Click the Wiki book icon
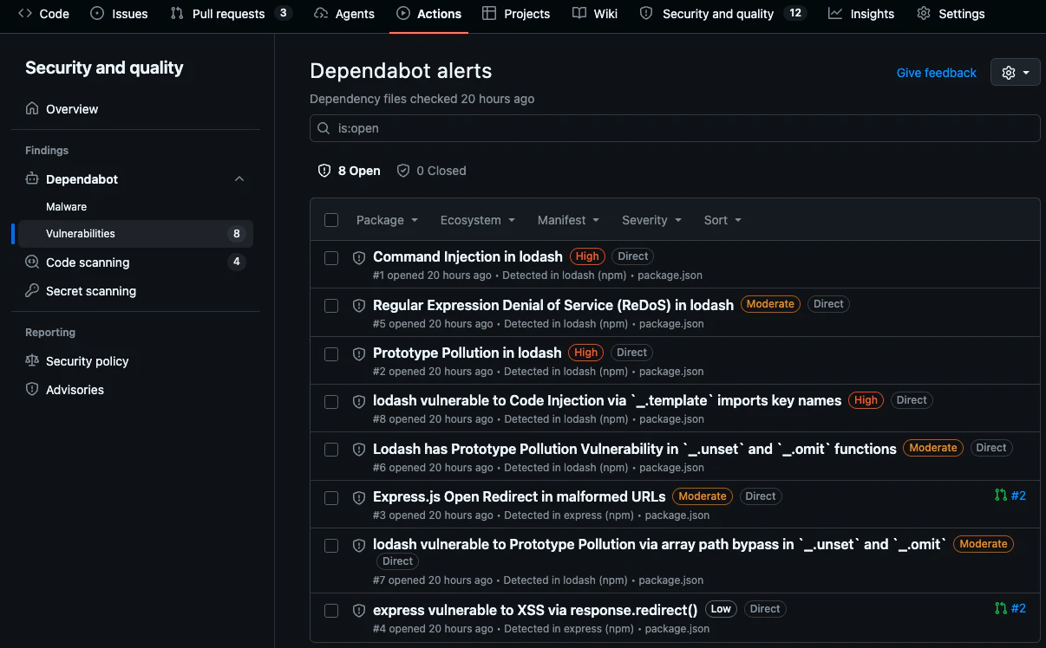 pyautogui.click(x=579, y=14)
